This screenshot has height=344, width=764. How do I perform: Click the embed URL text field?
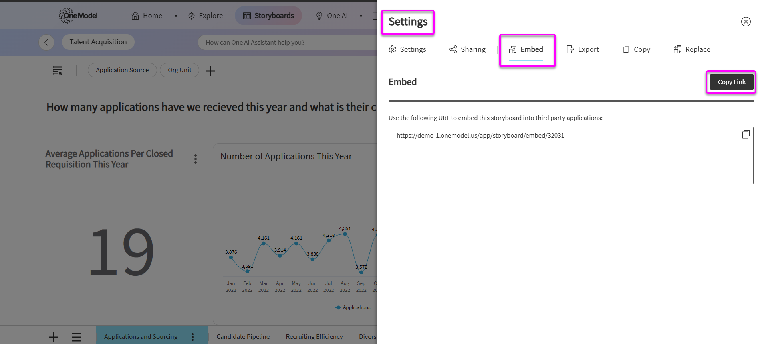pyautogui.click(x=571, y=155)
